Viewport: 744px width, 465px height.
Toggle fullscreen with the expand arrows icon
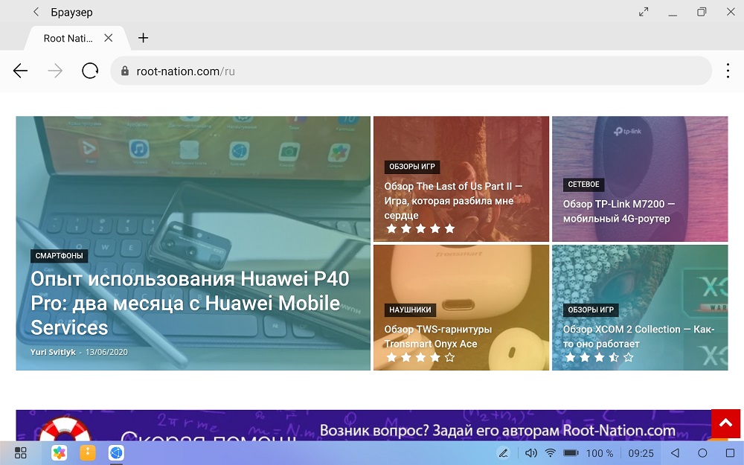[644, 13]
